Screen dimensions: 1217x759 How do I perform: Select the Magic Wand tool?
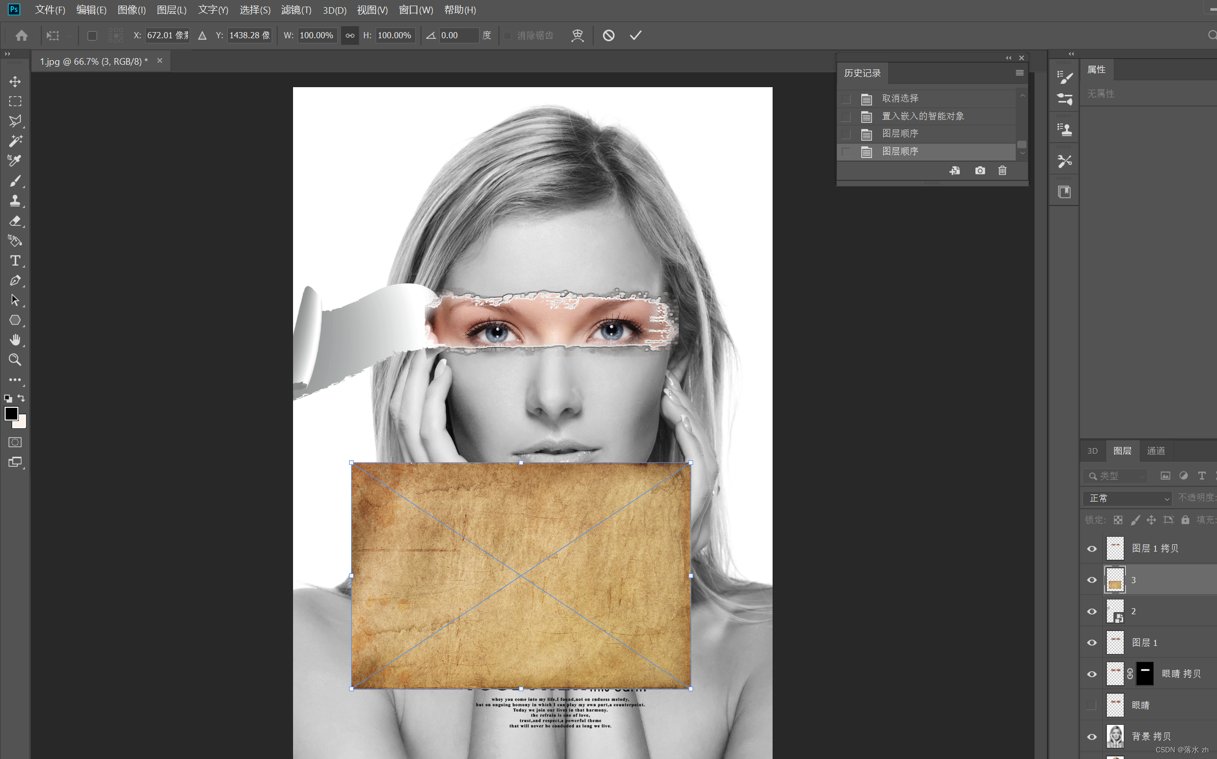tap(15, 141)
